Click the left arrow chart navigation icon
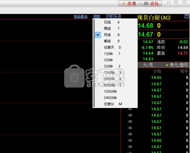This screenshot has width=190, height=153. [x=108, y=16]
